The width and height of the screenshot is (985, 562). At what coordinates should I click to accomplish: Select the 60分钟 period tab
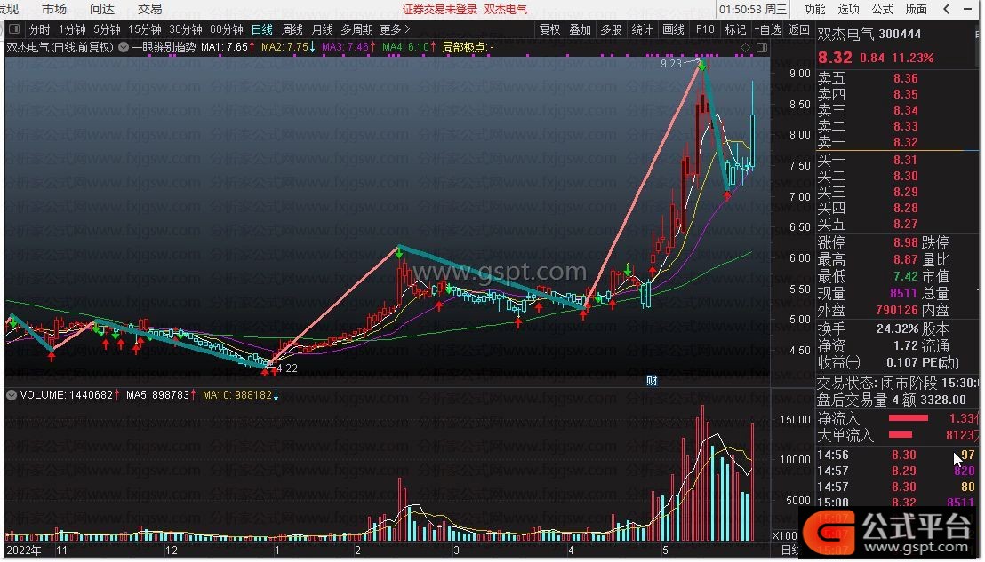pos(226,29)
